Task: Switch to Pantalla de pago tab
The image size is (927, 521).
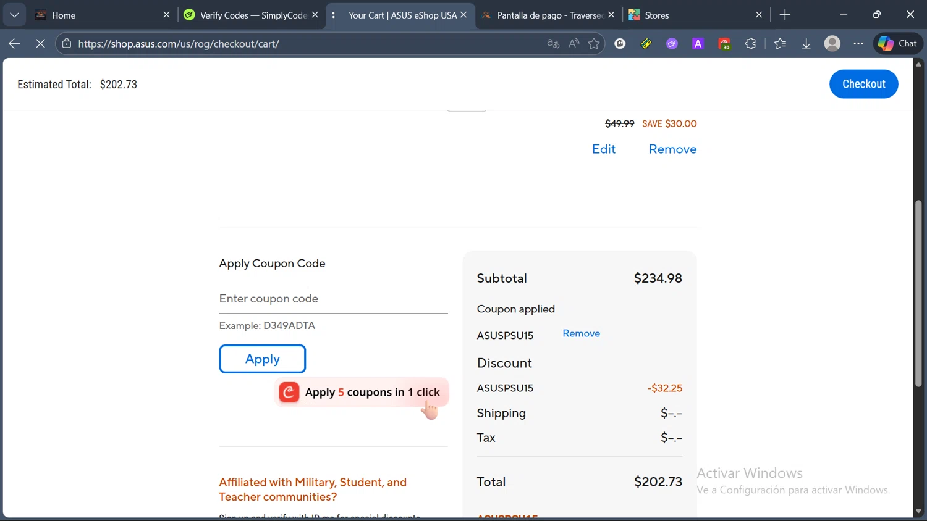Action: coord(548,15)
